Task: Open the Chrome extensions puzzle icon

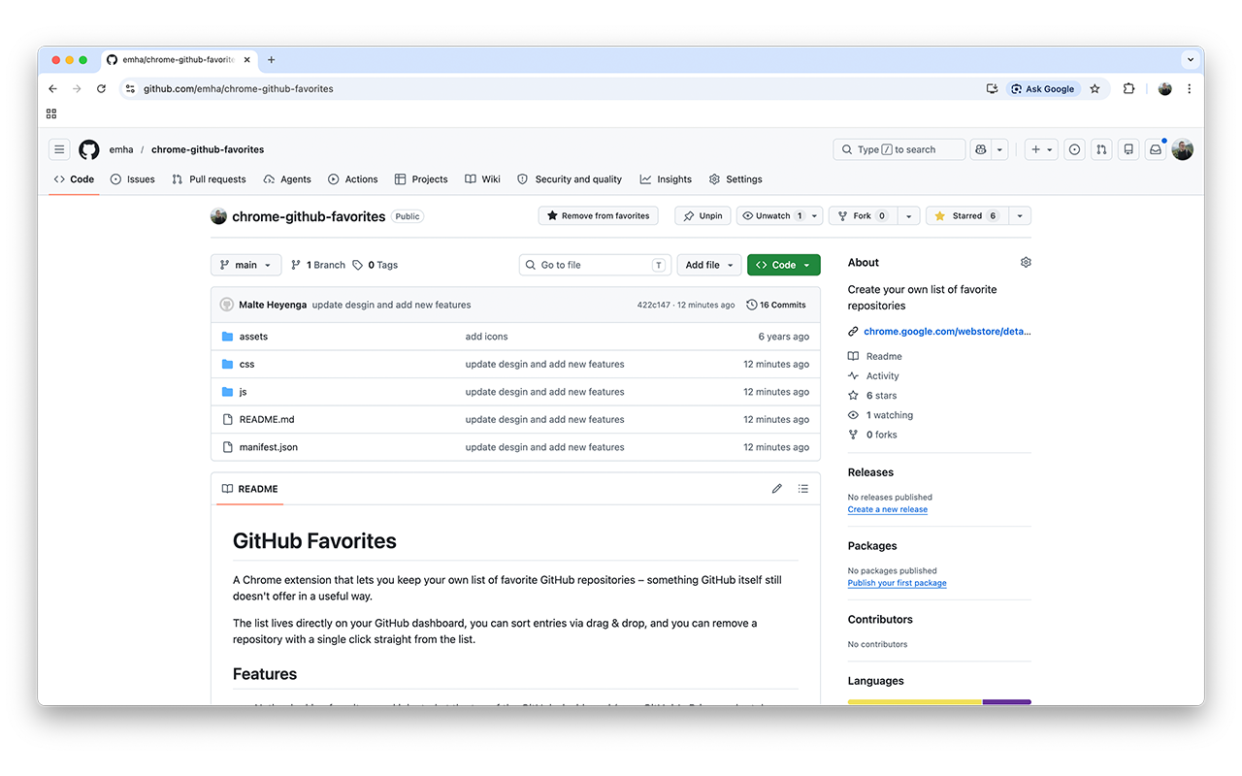Action: coord(1128,88)
